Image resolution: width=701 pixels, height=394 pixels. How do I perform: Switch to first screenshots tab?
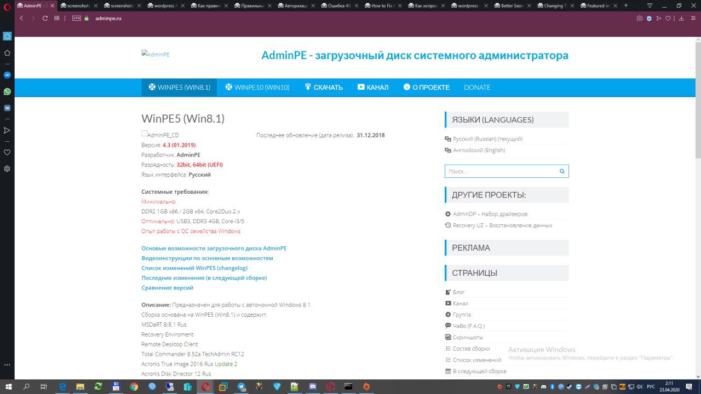coord(78,5)
